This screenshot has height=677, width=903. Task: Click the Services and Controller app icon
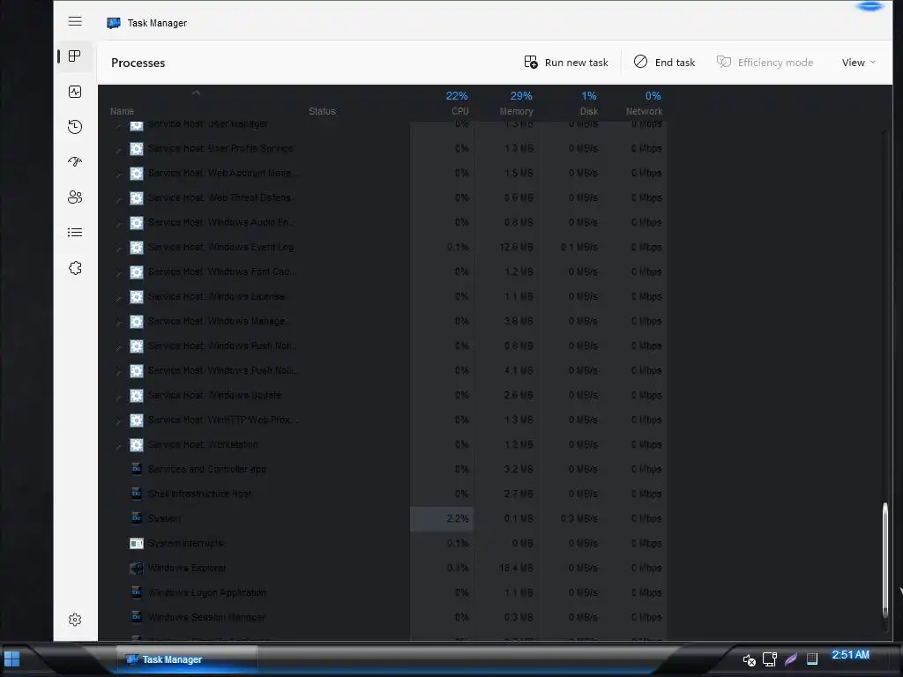point(137,469)
